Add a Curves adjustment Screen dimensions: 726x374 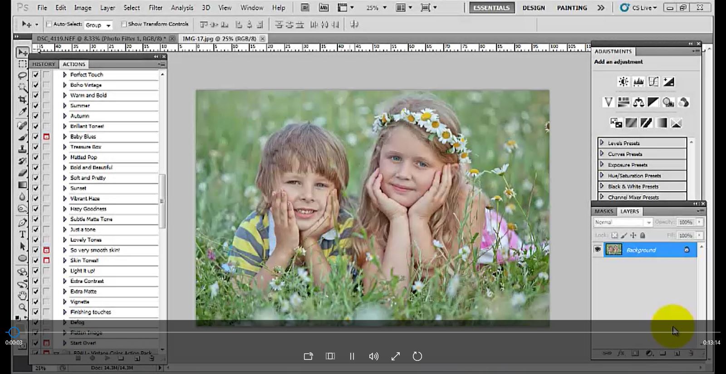[x=653, y=82]
